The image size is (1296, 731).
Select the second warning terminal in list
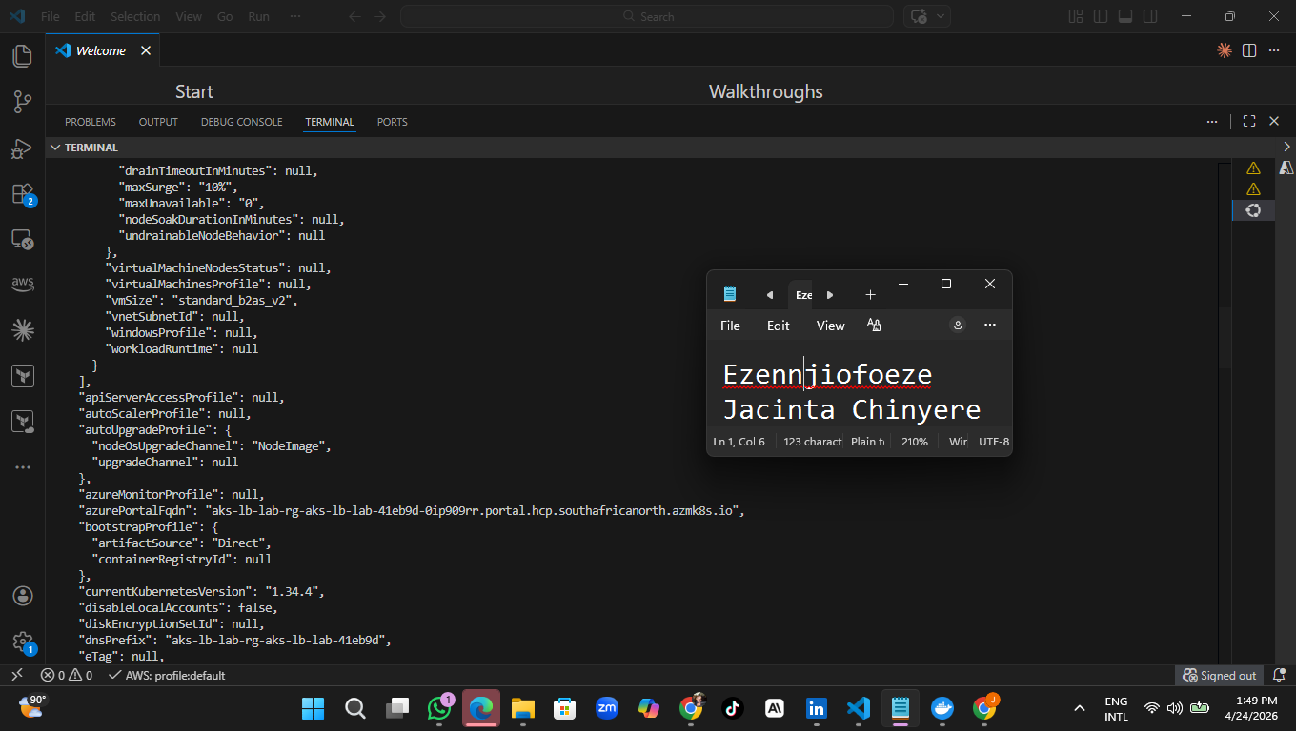click(x=1253, y=189)
